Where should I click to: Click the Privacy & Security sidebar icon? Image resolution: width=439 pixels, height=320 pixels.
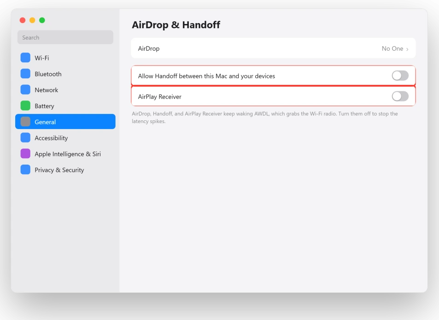pyautogui.click(x=25, y=170)
